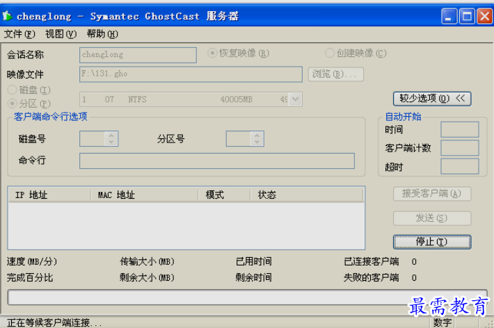Screen dimensions: 494x328
Task: Click the 映像文件 path field F:\131.gho
Action: point(191,74)
